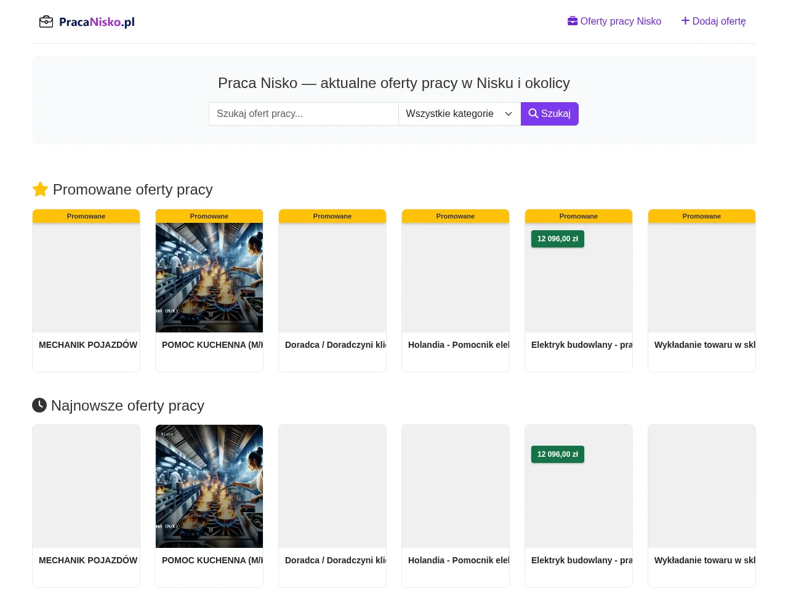
Task: Click the plus icon beside Dodaj ofertę
Action: click(x=685, y=21)
